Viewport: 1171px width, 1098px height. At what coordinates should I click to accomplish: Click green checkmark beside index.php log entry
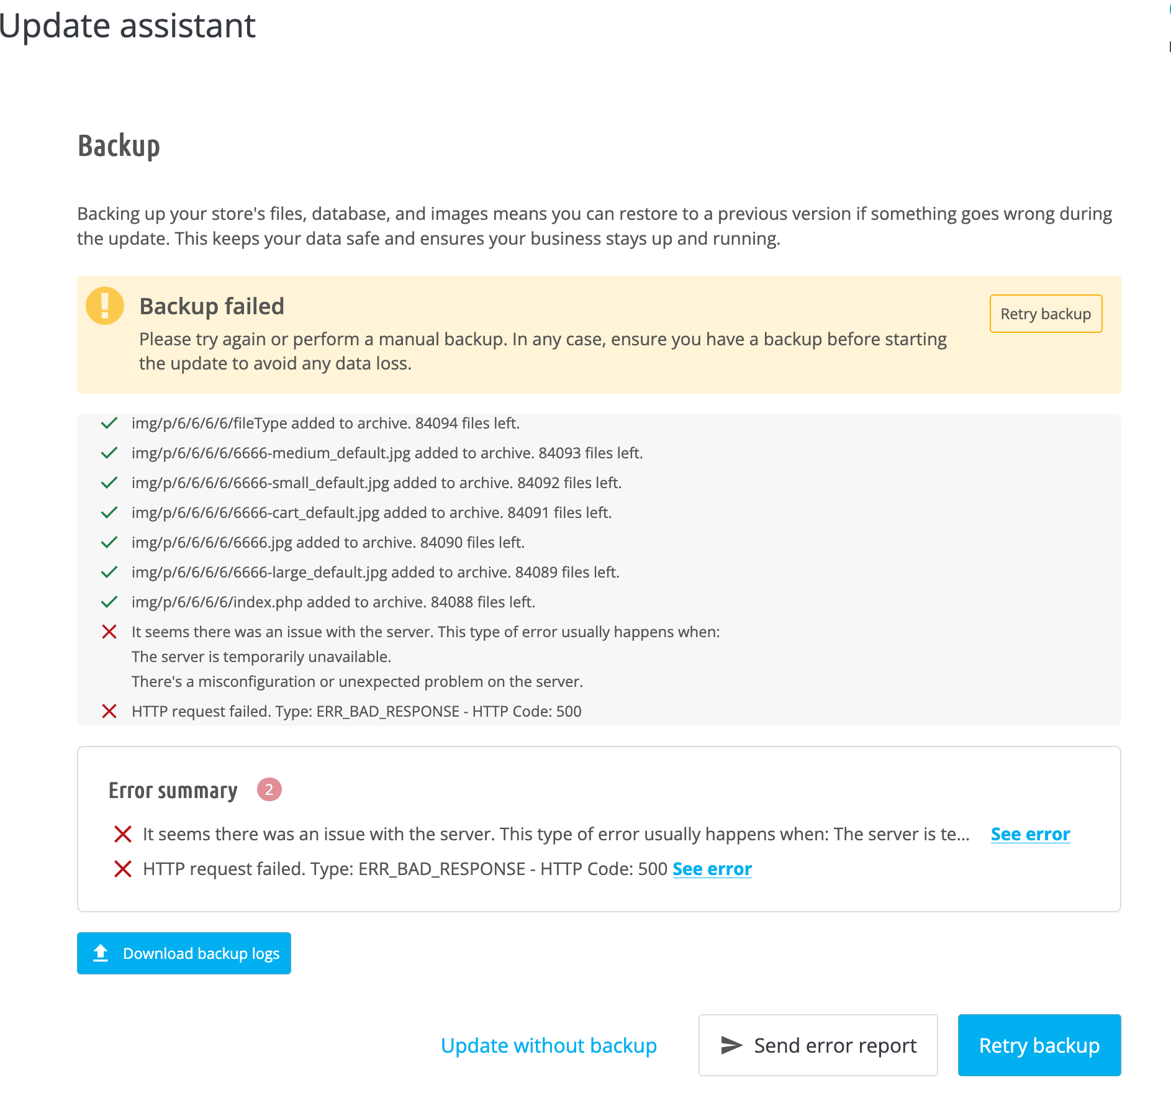tap(109, 602)
